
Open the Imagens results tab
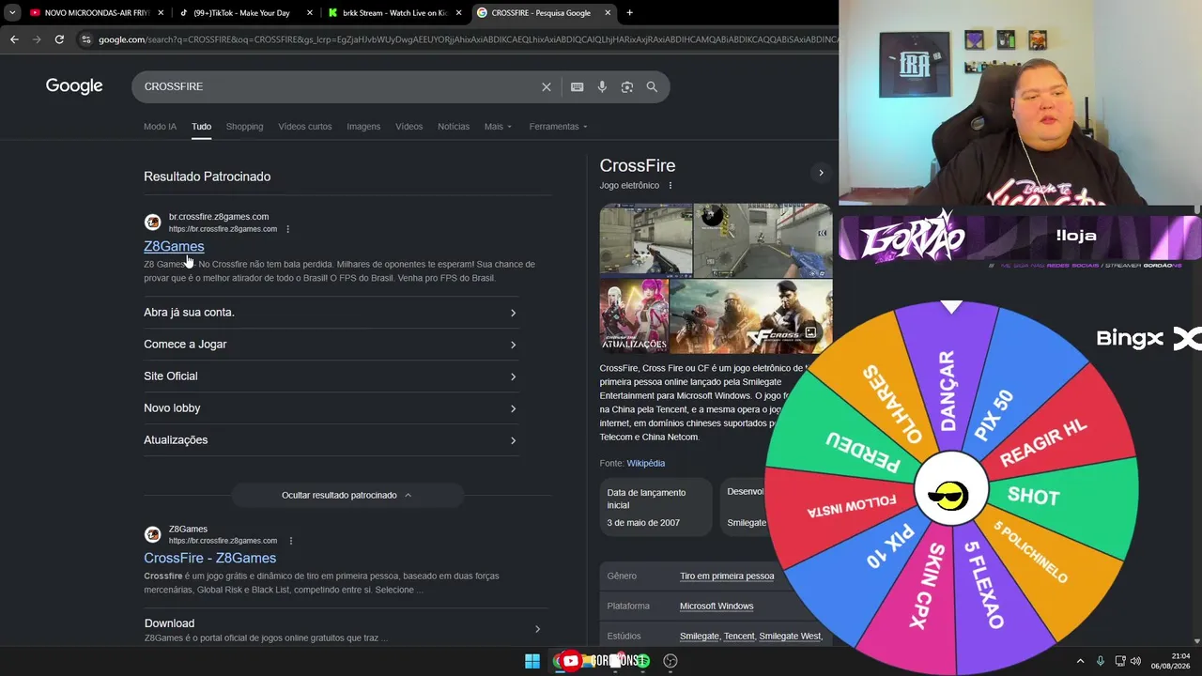pyautogui.click(x=363, y=127)
